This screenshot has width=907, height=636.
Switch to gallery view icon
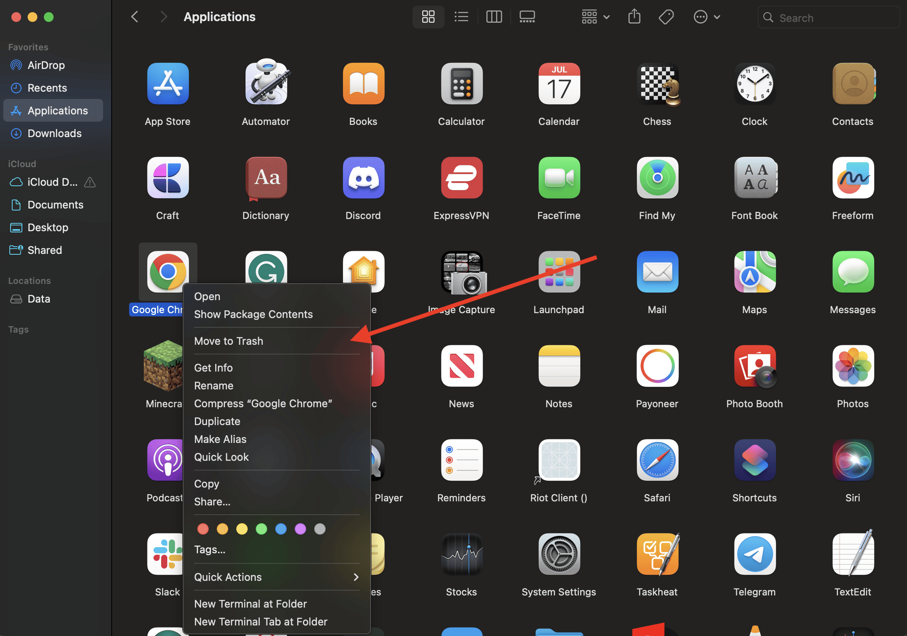pyautogui.click(x=527, y=17)
